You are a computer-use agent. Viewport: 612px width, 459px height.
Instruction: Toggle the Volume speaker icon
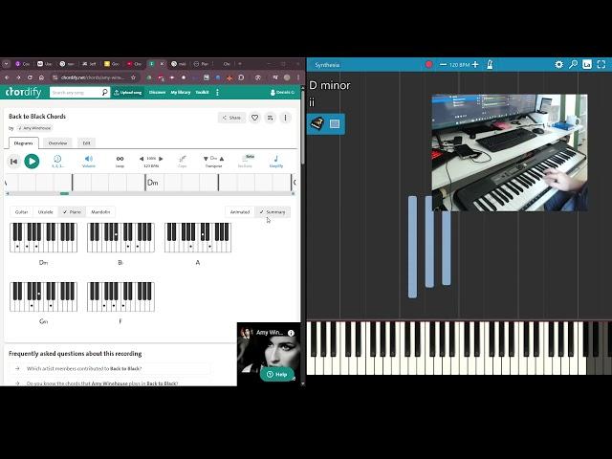[x=89, y=161]
